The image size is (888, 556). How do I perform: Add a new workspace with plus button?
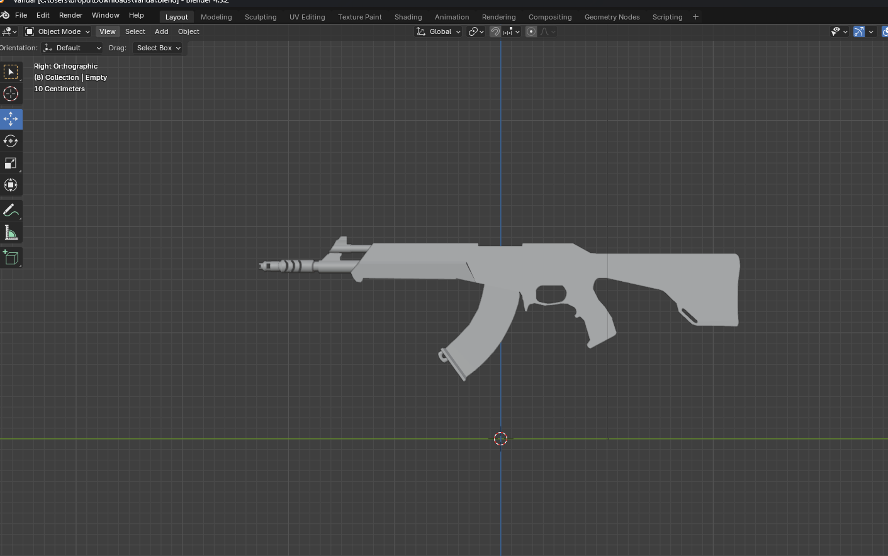695,17
